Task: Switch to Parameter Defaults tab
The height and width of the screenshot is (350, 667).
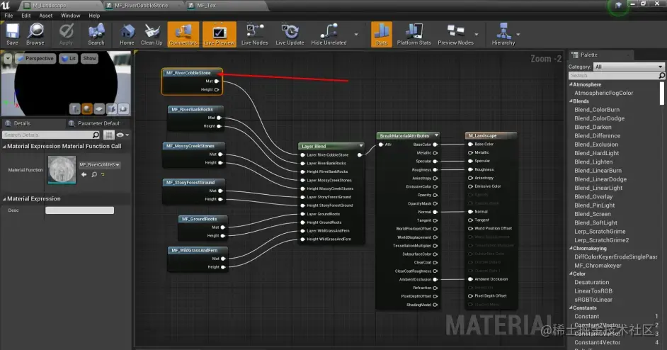Action: pyautogui.click(x=98, y=123)
